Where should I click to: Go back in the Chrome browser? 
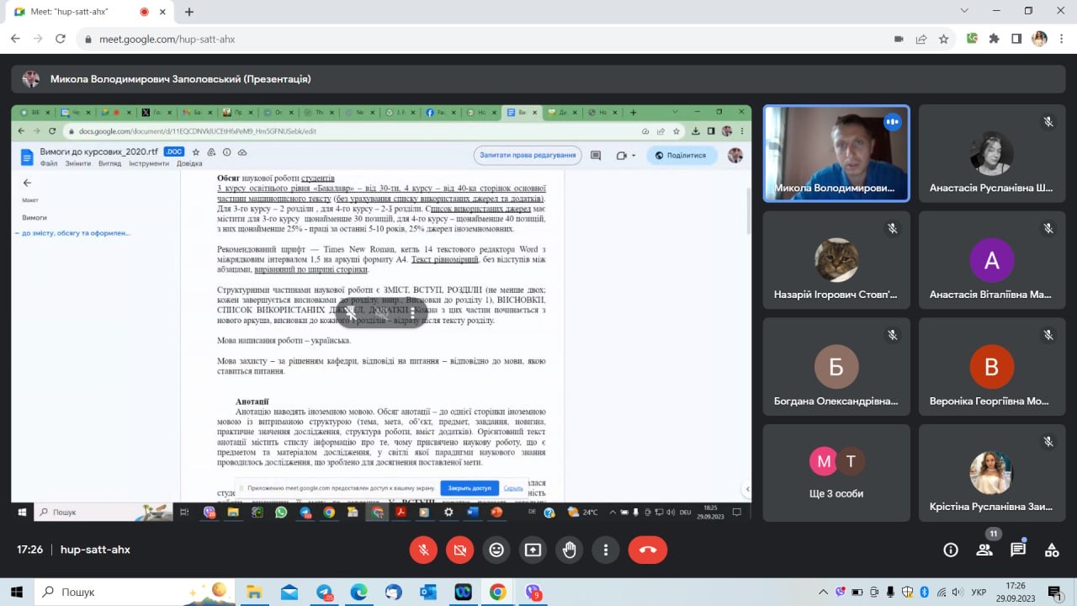pos(15,39)
